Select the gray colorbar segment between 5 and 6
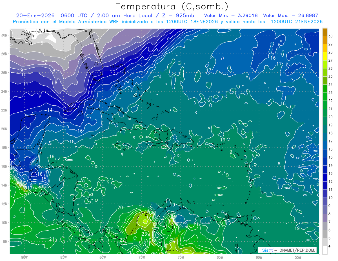The image size is (338, 261). point(325,234)
